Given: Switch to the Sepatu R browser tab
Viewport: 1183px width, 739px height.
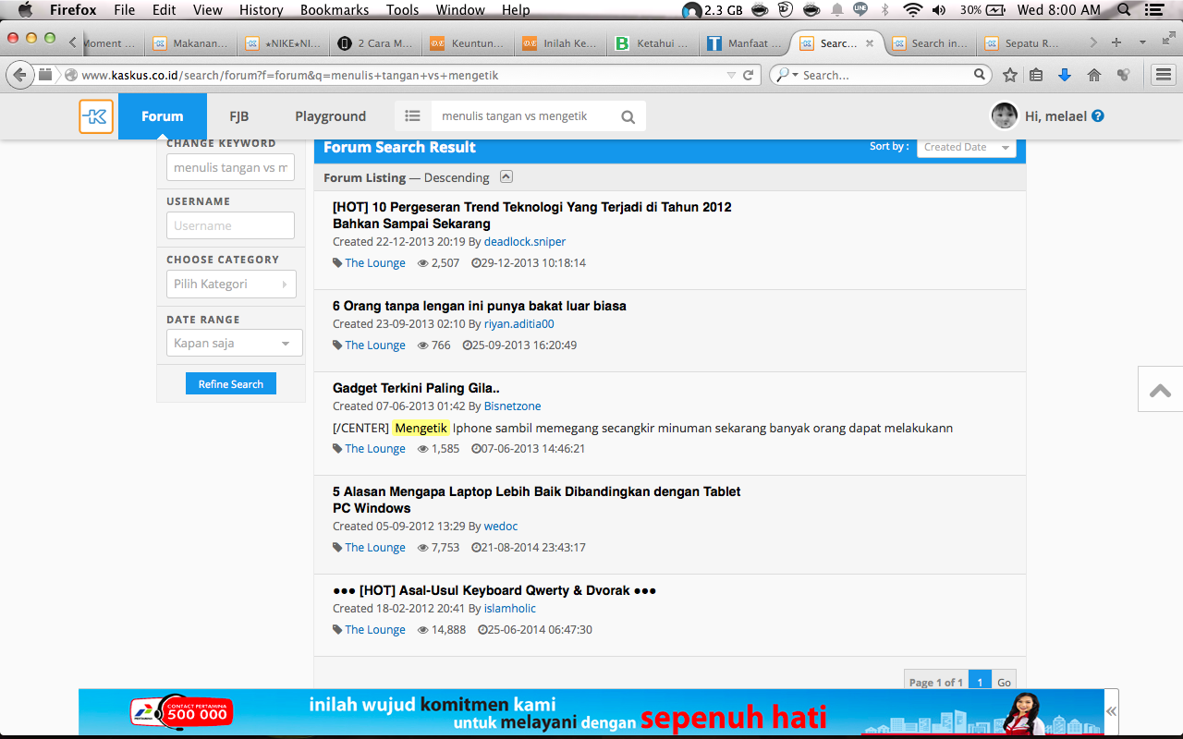Looking at the screenshot, I should (x=1023, y=43).
